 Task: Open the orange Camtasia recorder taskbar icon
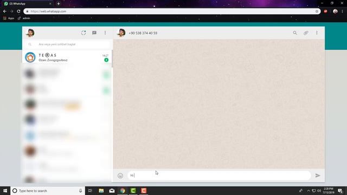coord(144,191)
